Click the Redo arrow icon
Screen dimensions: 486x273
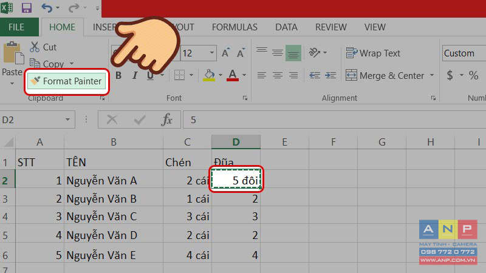(x=74, y=8)
